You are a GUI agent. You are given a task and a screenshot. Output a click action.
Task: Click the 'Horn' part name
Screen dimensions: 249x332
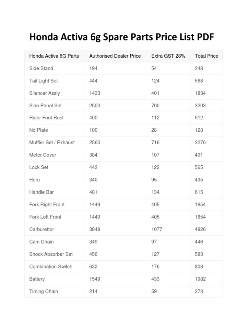(x=35, y=180)
